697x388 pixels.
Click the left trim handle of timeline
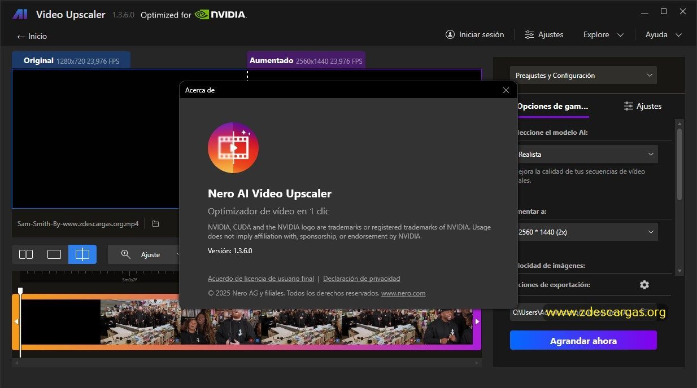point(16,321)
